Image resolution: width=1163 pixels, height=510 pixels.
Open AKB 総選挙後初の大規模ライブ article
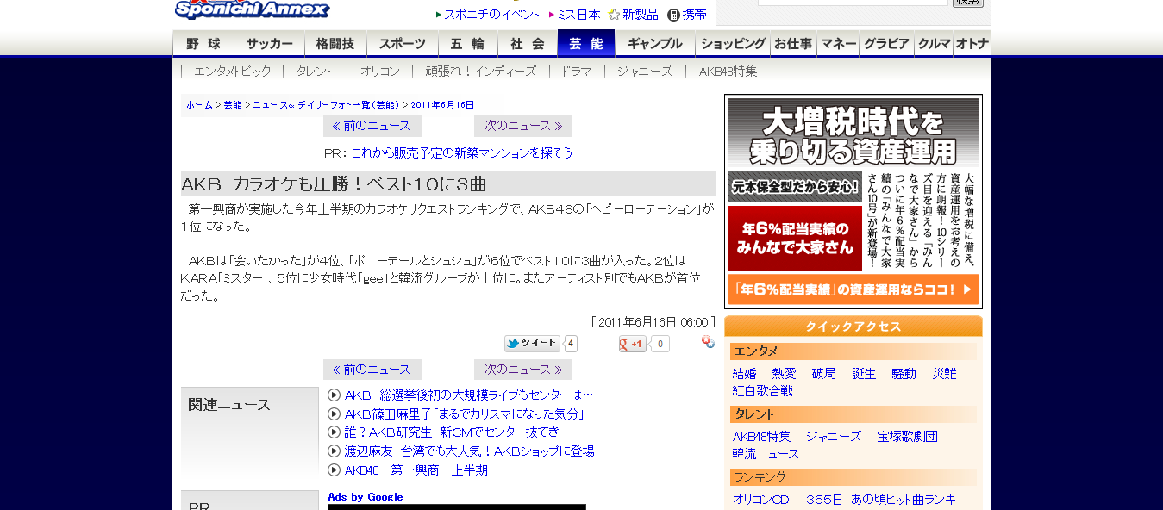tap(469, 395)
